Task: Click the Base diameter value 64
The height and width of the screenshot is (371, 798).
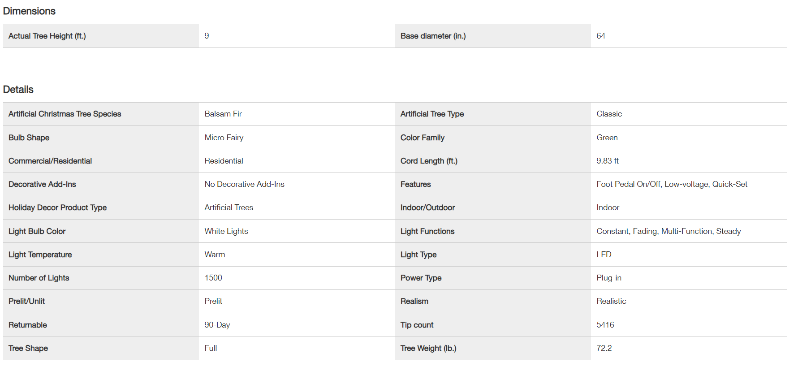Action: [x=601, y=36]
